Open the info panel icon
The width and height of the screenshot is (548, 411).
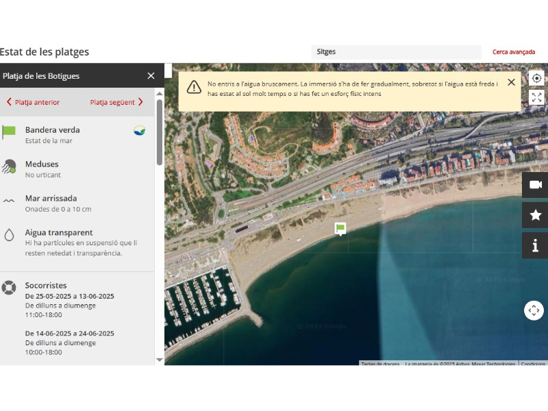pos(535,245)
